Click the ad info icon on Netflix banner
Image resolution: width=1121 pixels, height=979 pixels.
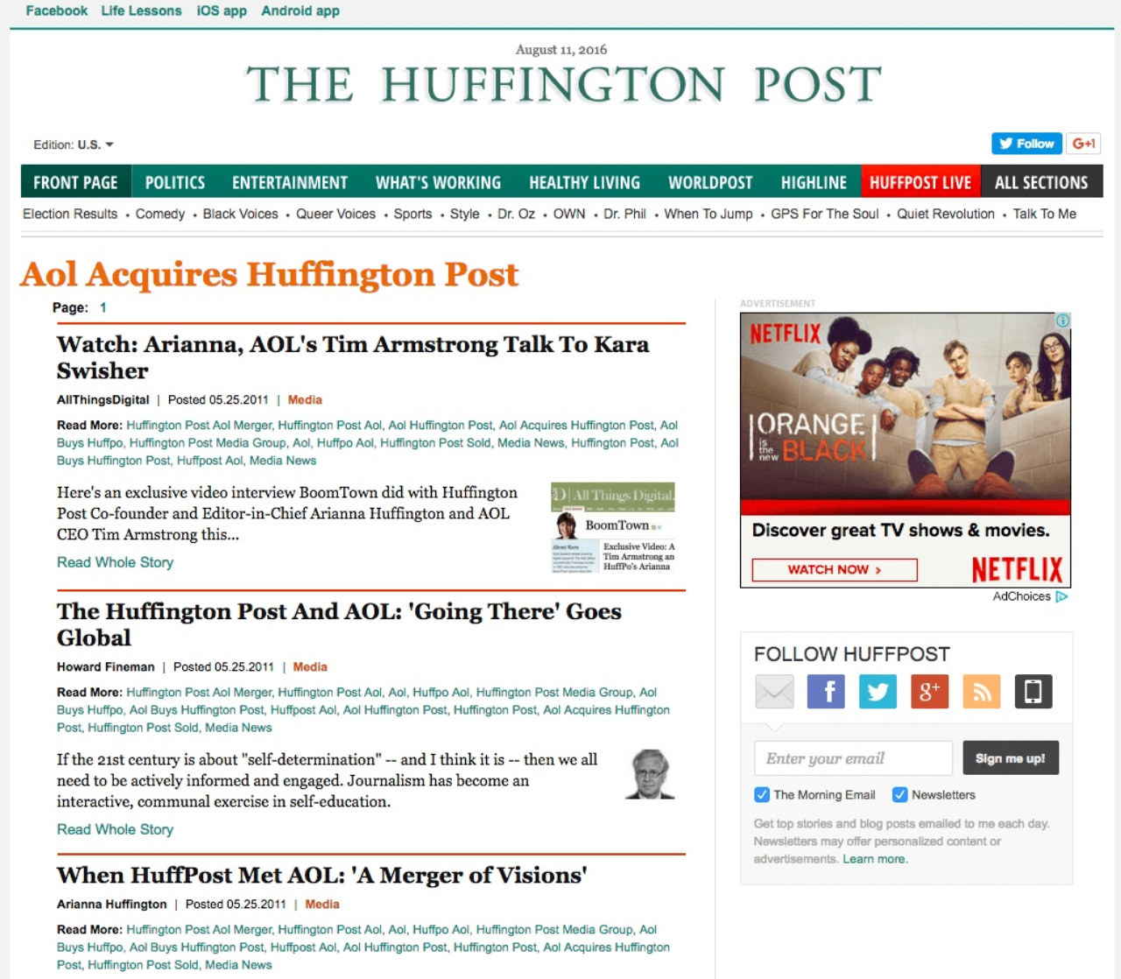click(1062, 321)
